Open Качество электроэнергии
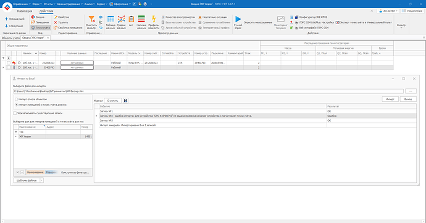Viewport: 426px width, 223px height. [x=178, y=17]
